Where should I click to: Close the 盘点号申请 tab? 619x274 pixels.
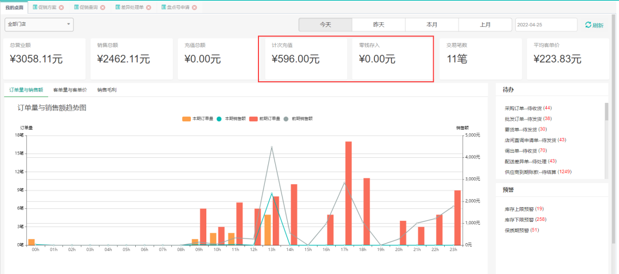click(194, 7)
